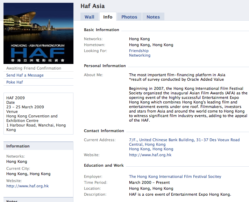The height and width of the screenshot is (202, 249).
Task: Open the United Chinese Bank Building address link
Action: [x=184, y=140]
